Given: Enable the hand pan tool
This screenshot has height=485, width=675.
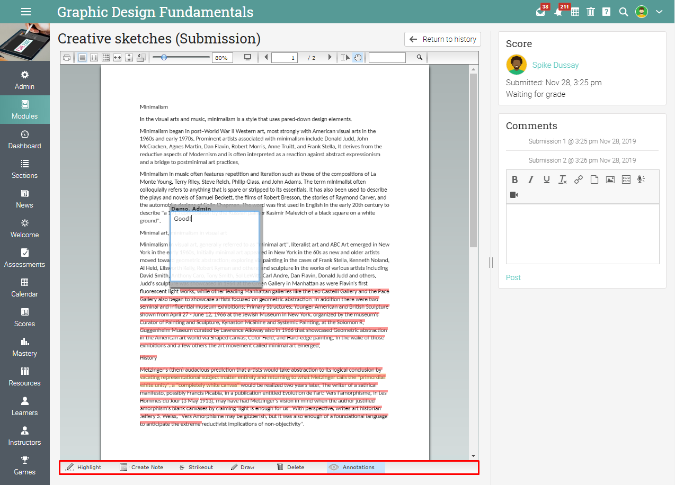Looking at the screenshot, I should tap(358, 58).
